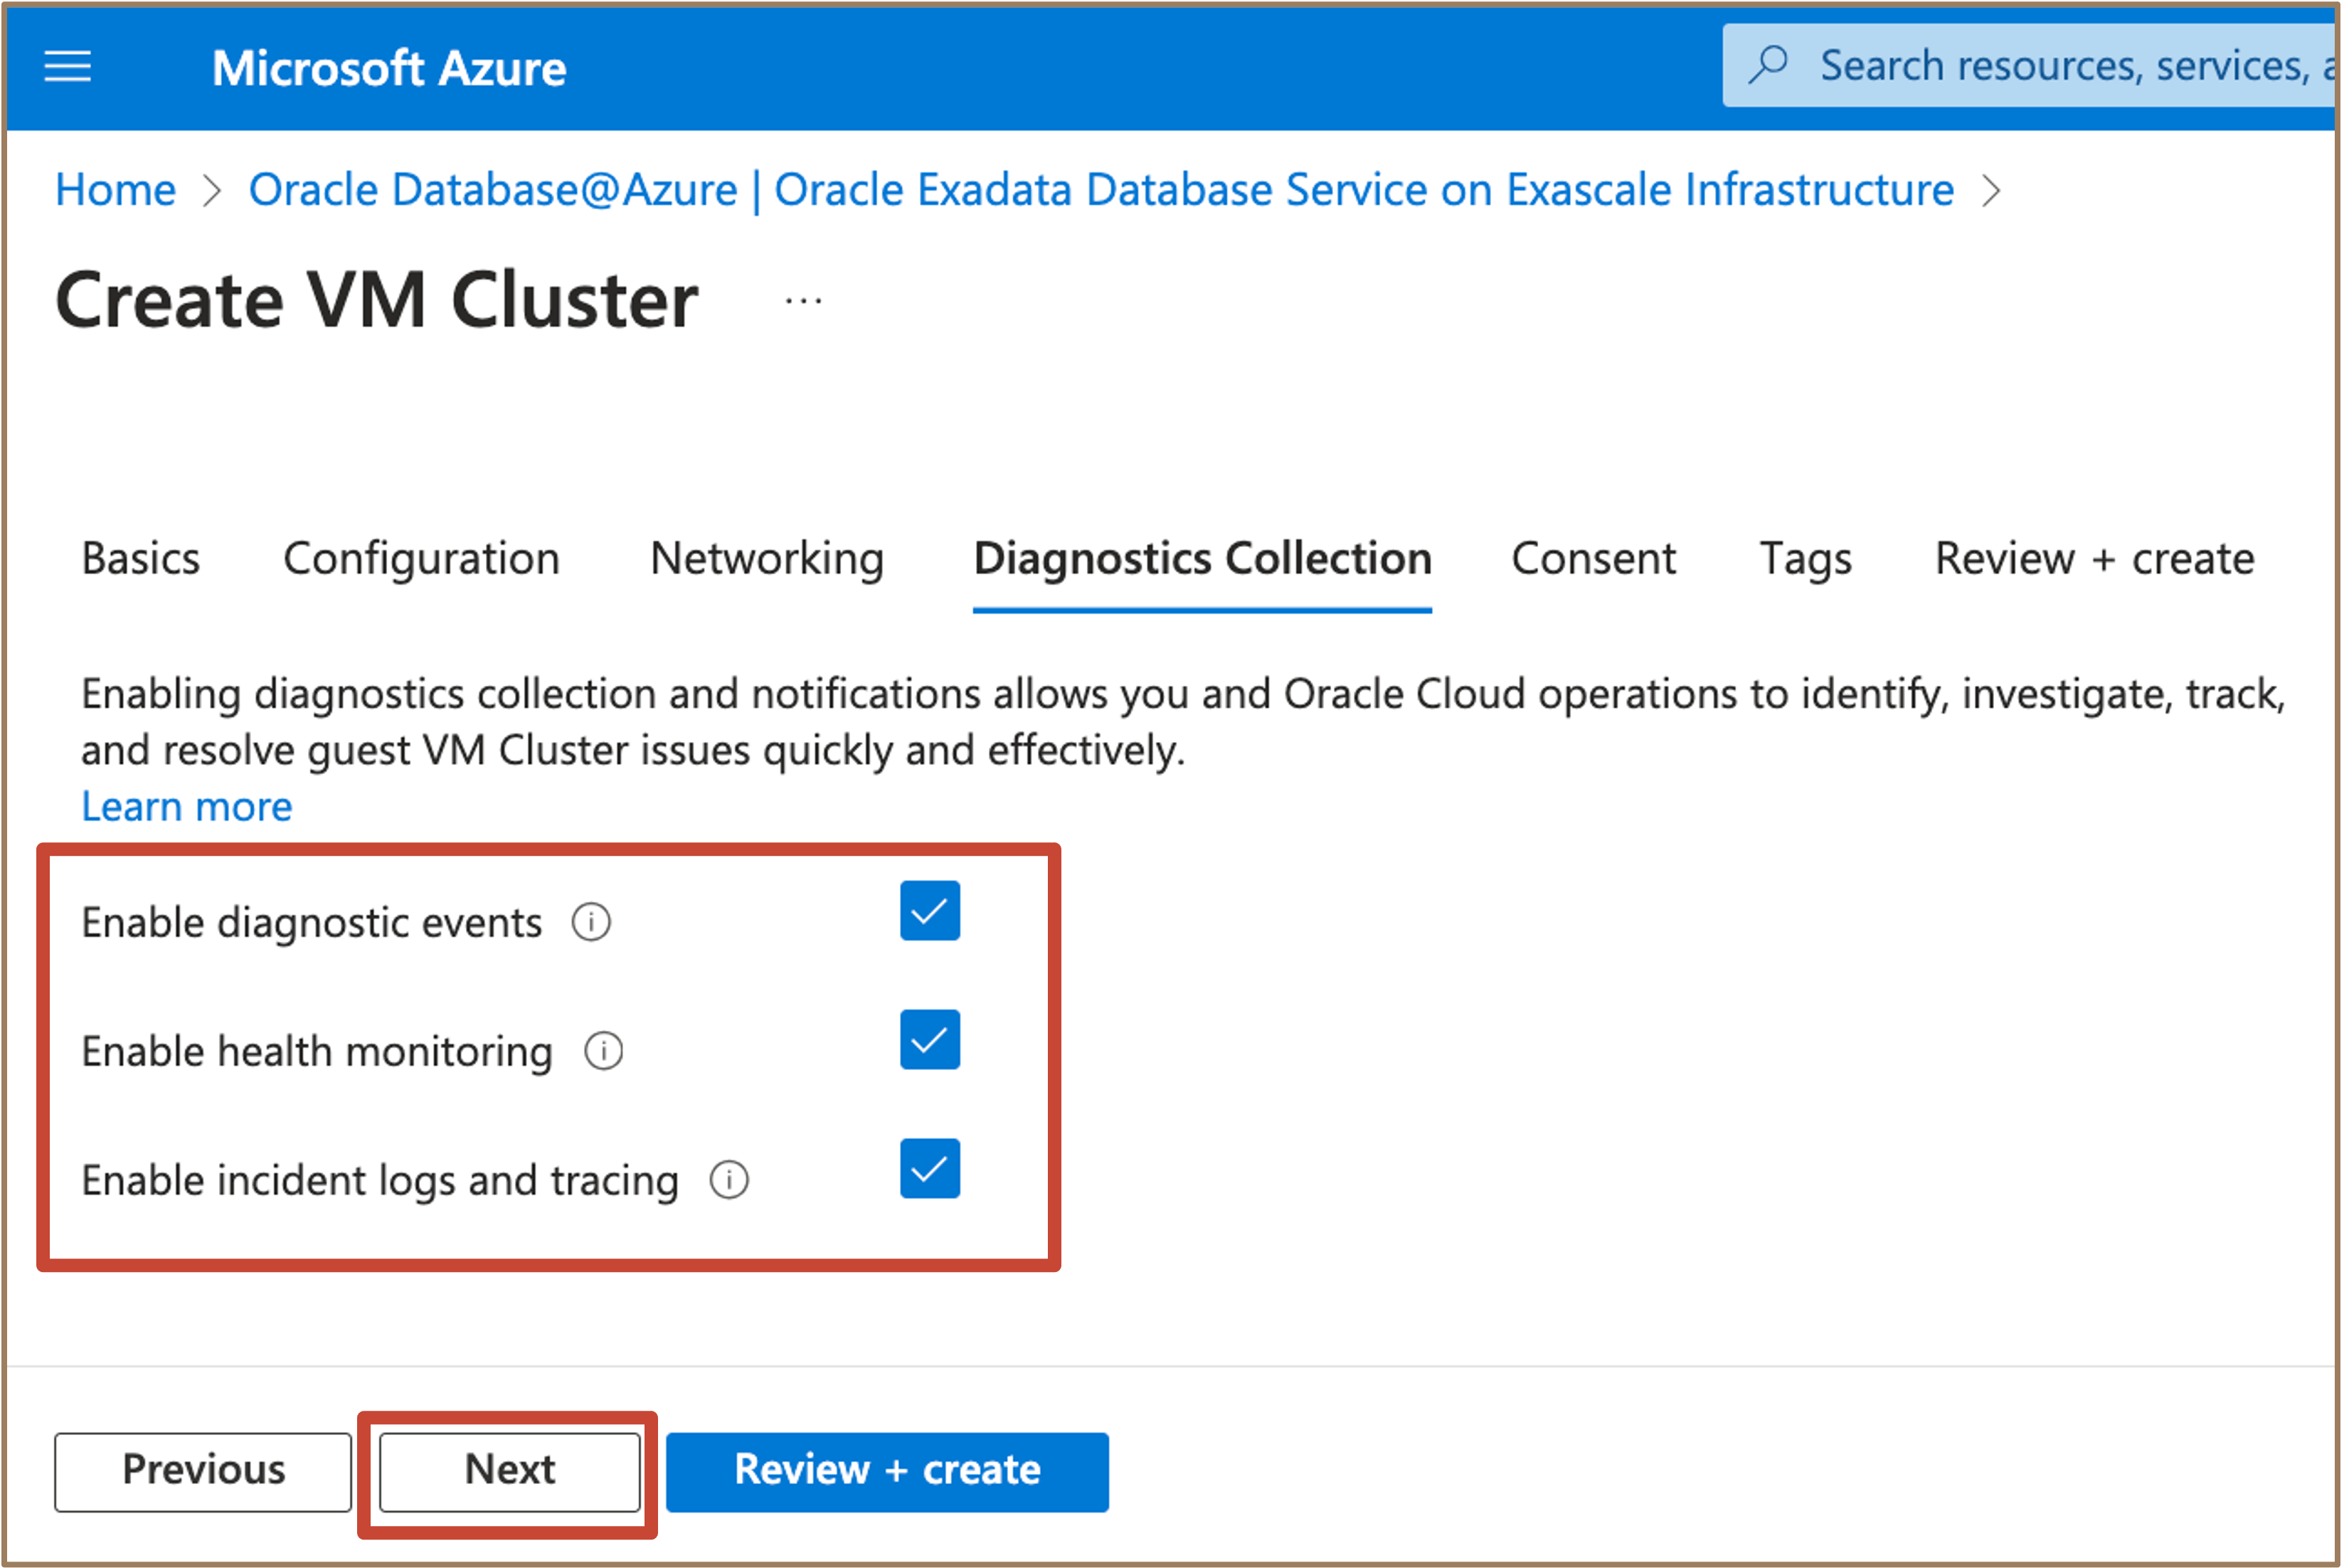Switch to the Basics tab
This screenshot has height=1568, width=2344.
tap(141, 558)
